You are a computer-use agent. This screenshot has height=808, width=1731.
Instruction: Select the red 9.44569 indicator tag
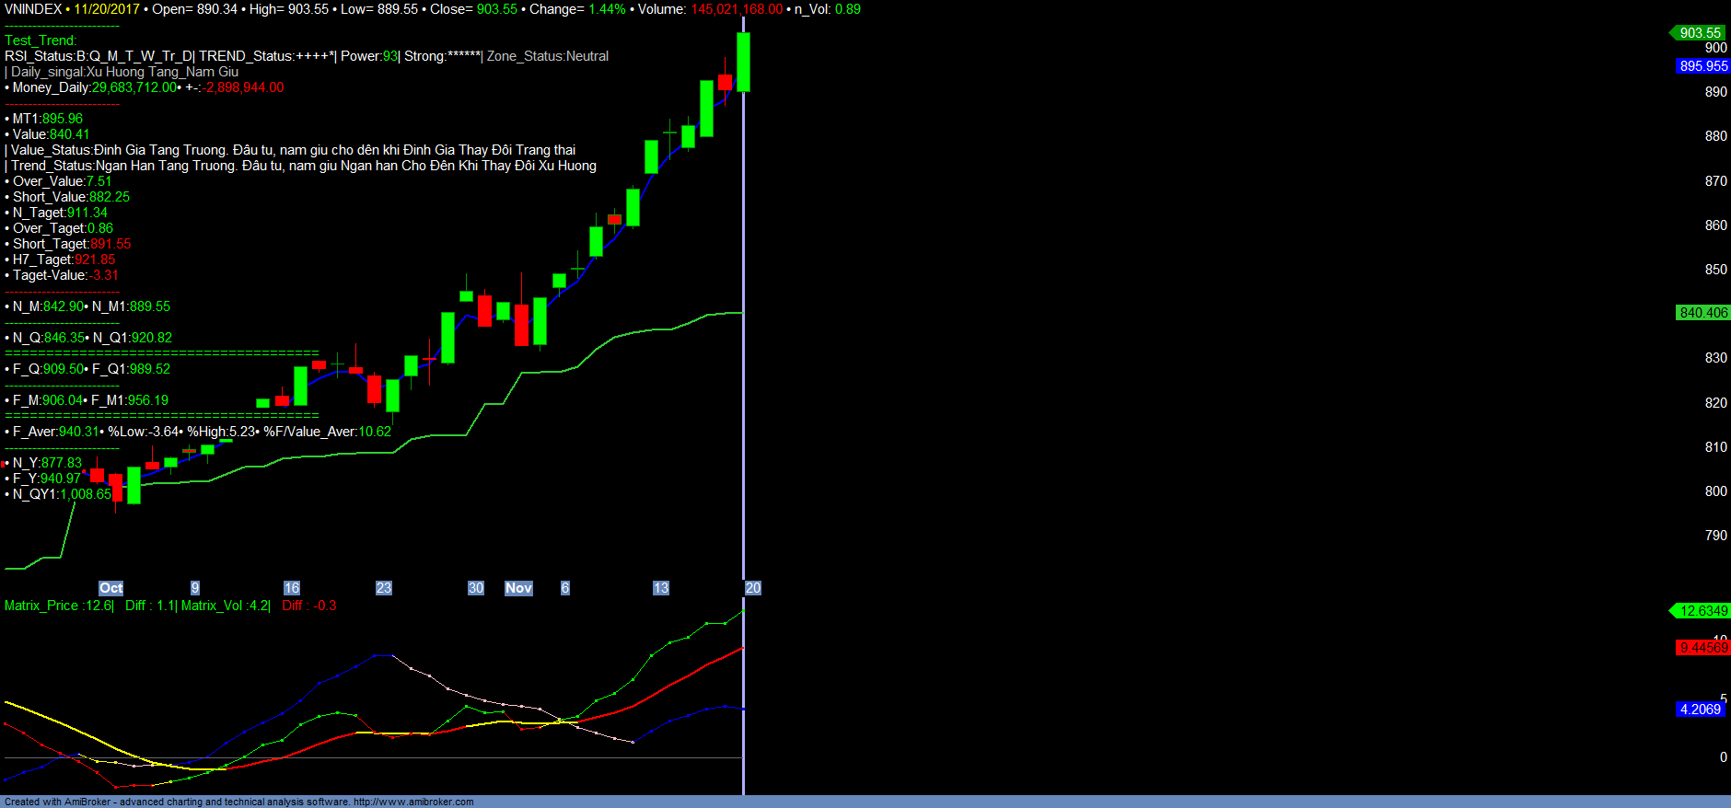point(1702,648)
